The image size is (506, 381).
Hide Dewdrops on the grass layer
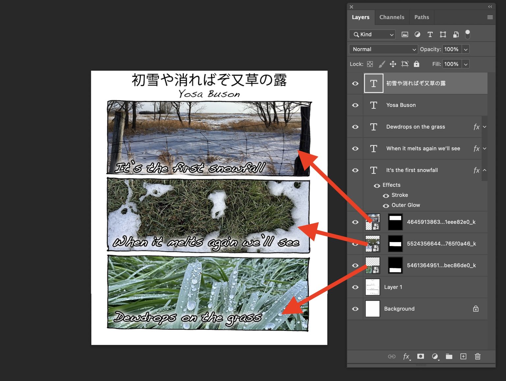pos(355,127)
